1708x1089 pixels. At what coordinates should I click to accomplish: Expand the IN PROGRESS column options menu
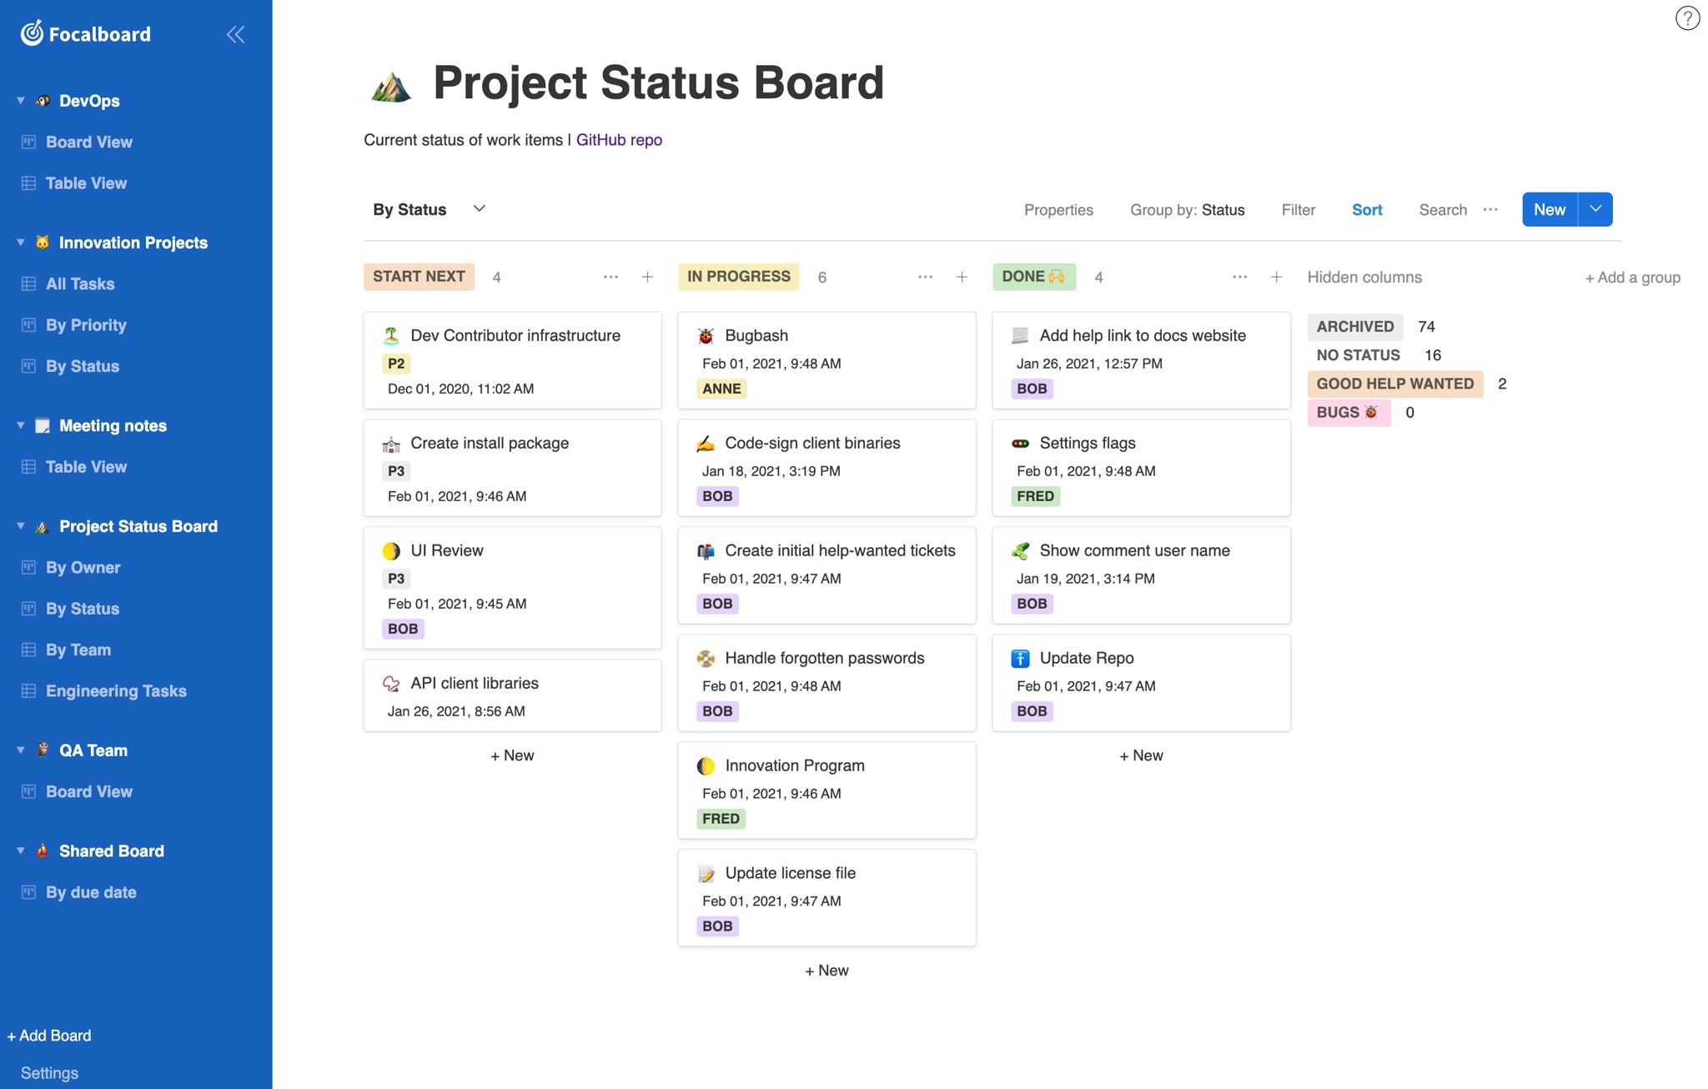(x=924, y=275)
